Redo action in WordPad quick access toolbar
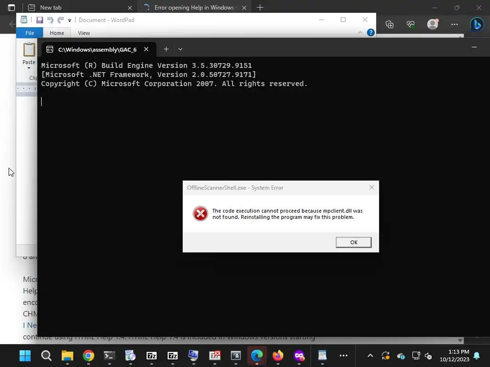 [x=60, y=20]
